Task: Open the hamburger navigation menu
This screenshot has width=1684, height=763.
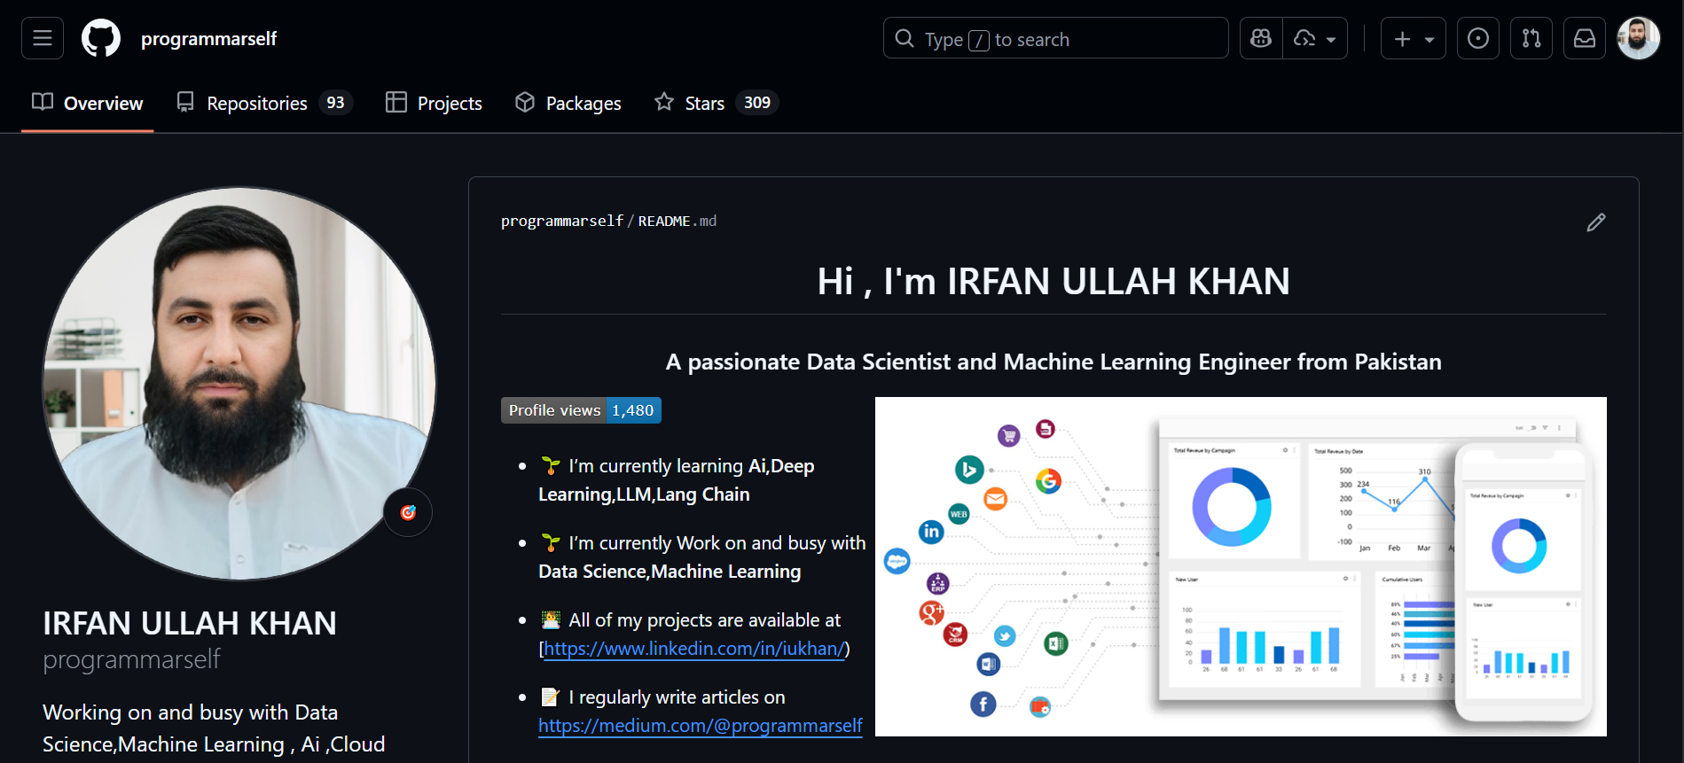Action: (43, 39)
